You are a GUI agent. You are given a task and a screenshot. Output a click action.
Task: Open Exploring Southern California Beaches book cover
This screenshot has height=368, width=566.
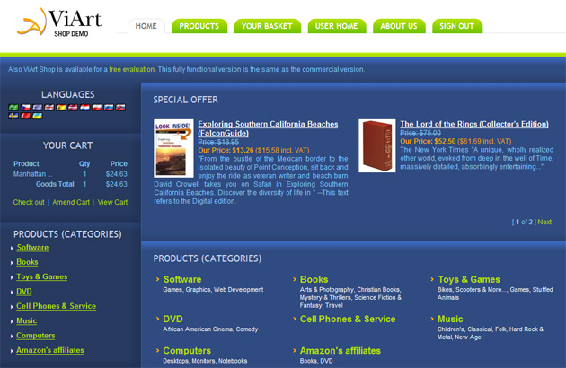click(173, 148)
